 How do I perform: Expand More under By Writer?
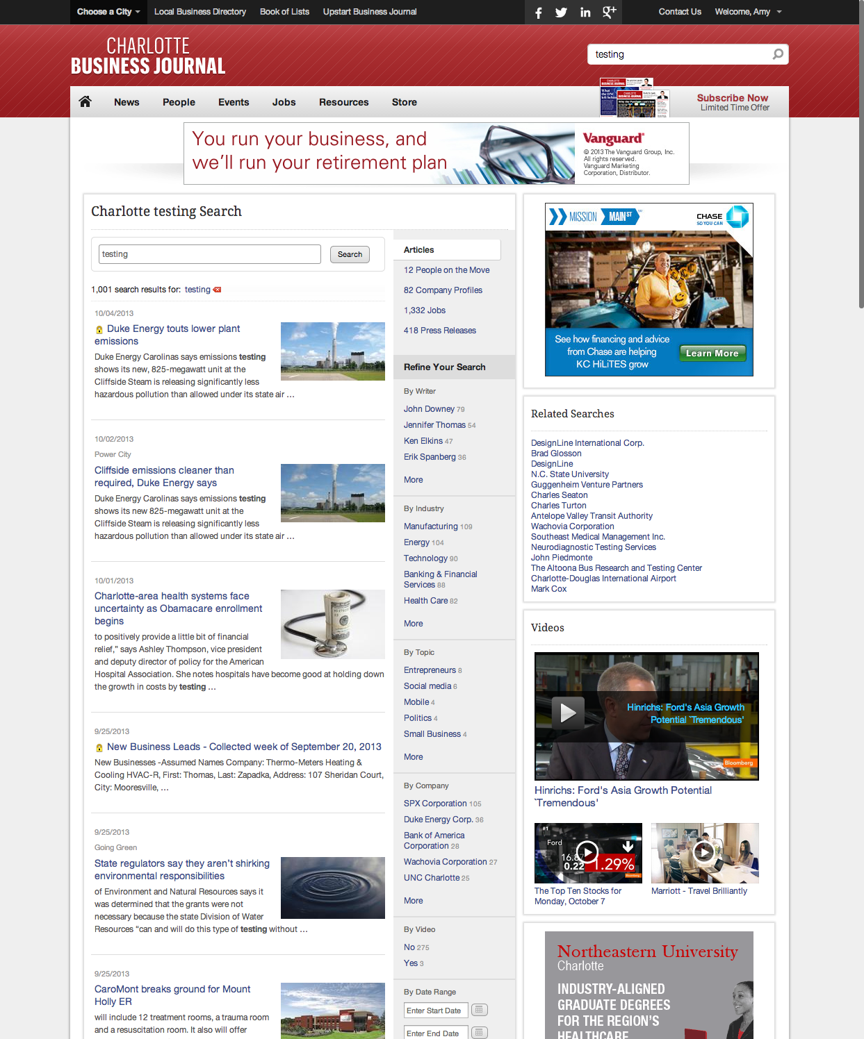click(x=413, y=479)
